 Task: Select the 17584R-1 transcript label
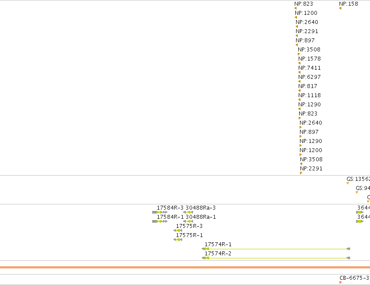click(170, 217)
